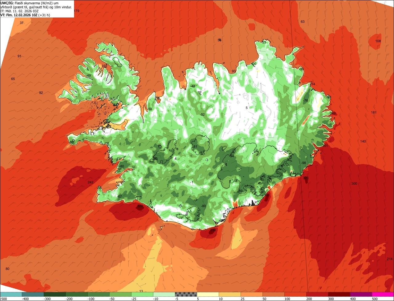The image size is (394, 301).
Task: Pick the orange legend swatch between 25 and 50
Action: click(x=251, y=294)
